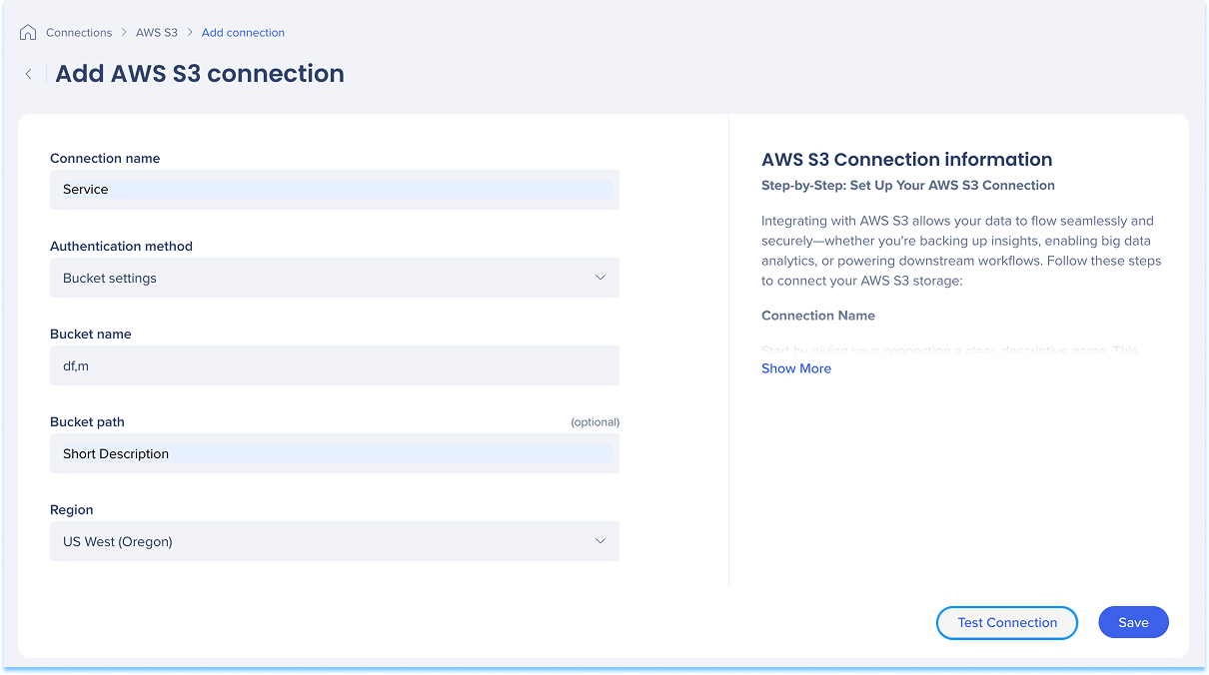Click the Save button
This screenshot has height=675, width=1209.
coord(1133,622)
